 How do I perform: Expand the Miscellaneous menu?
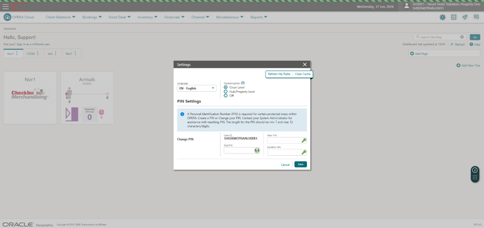click(230, 17)
